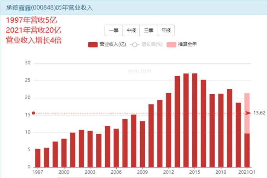The image size is (267, 178).
Task: Click the y-axis label 10
Action: coord(27,132)
